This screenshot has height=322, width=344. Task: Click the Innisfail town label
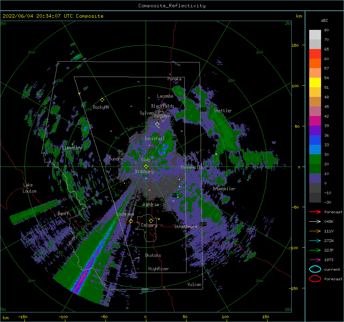pos(154,139)
